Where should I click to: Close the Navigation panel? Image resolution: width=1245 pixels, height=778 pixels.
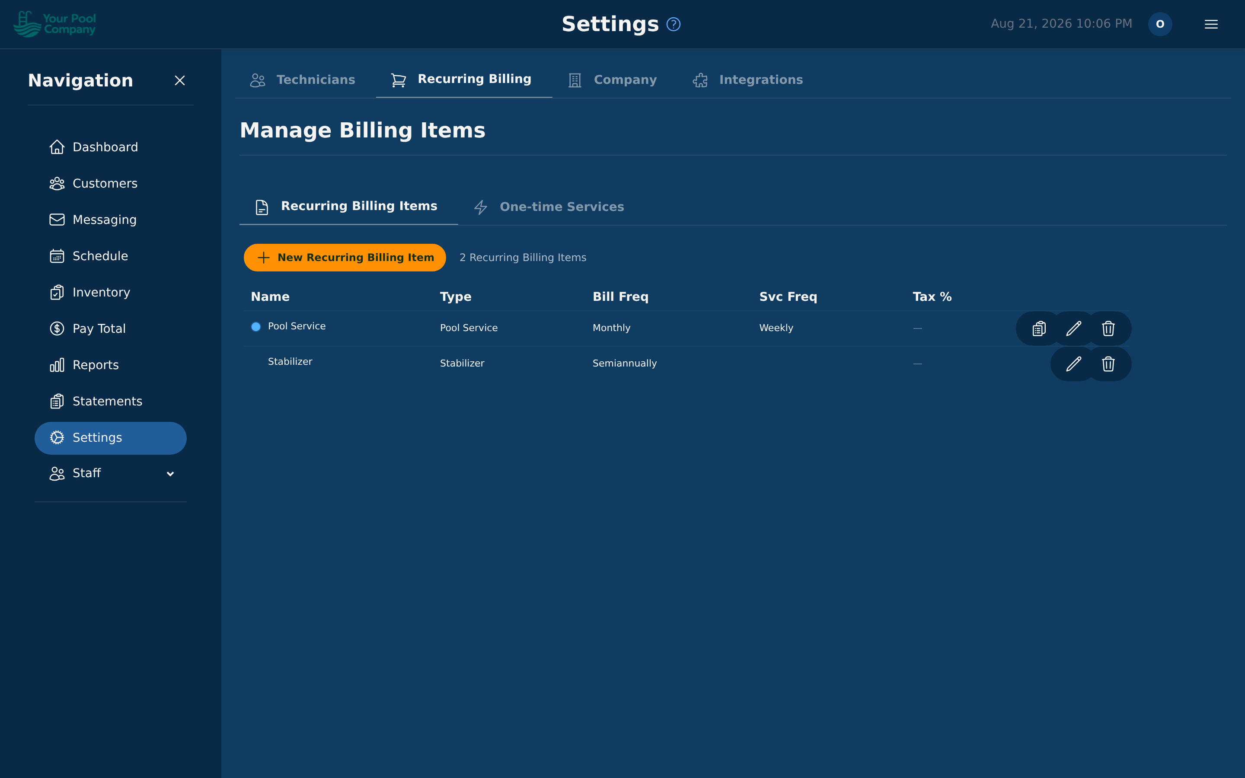179,80
